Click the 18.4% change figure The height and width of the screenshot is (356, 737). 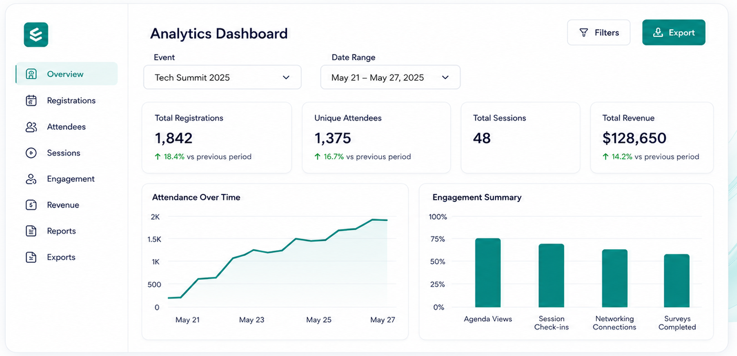174,157
